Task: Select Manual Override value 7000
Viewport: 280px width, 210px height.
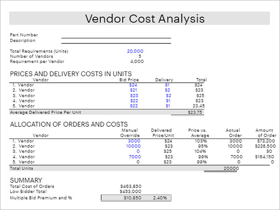Action: point(133,157)
